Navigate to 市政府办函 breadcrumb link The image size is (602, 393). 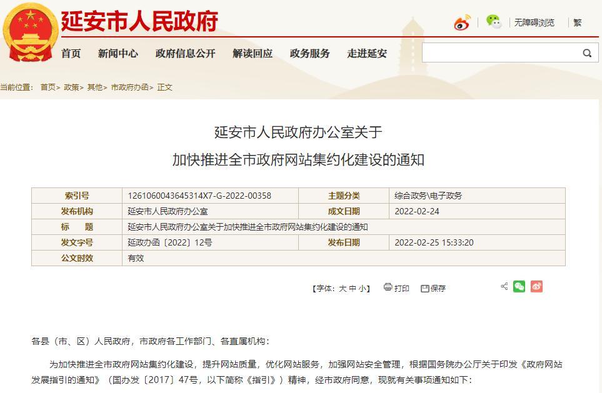pyautogui.click(x=129, y=87)
